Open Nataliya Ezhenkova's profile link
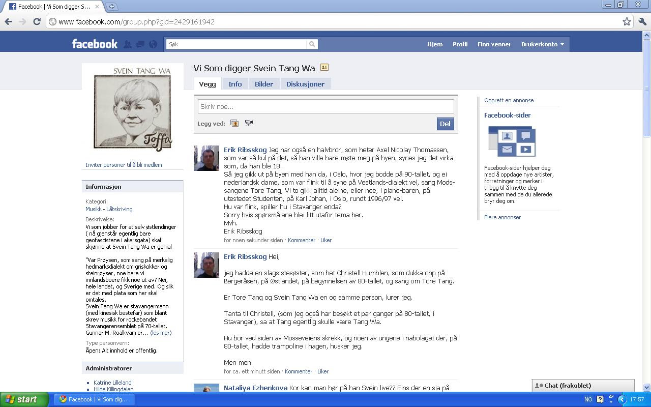The height and width of the screenshot is (407, 651). (x=256, y=388)
